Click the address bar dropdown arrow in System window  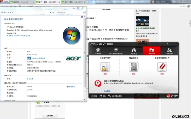[50, 12]
